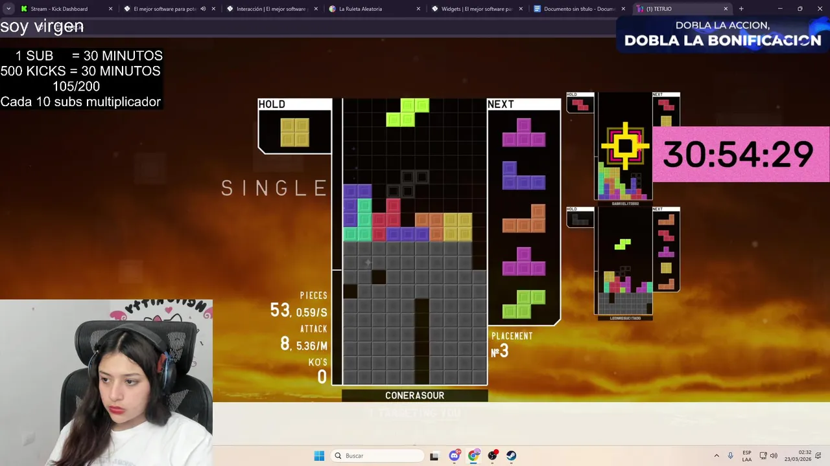The height and width of the screenshot is (466, 830).
Task: Click the '500 KICKS = 30 MINUTOS' text
Action: point(80,71)
